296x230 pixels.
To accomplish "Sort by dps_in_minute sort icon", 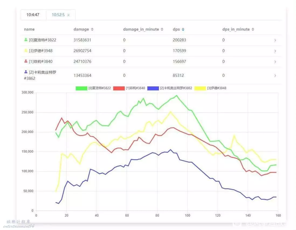I will [x=253, y=29].
